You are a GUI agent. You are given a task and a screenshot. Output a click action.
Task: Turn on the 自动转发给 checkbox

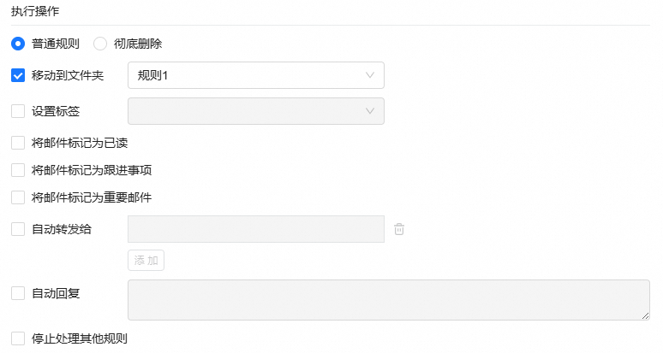coord(18,229)
